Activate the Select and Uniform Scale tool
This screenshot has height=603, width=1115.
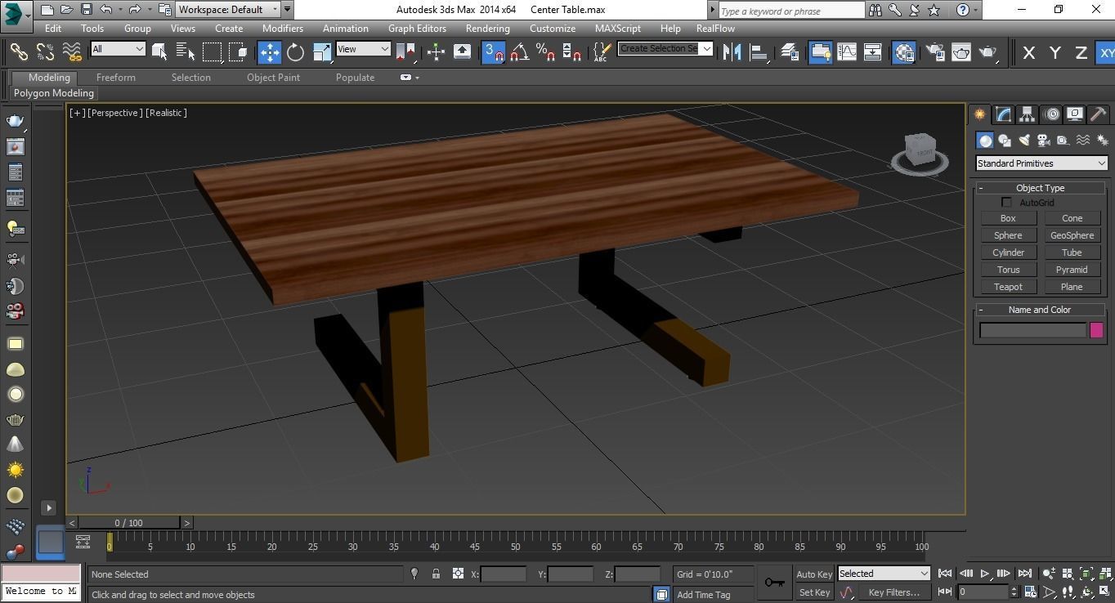point(321,52)
